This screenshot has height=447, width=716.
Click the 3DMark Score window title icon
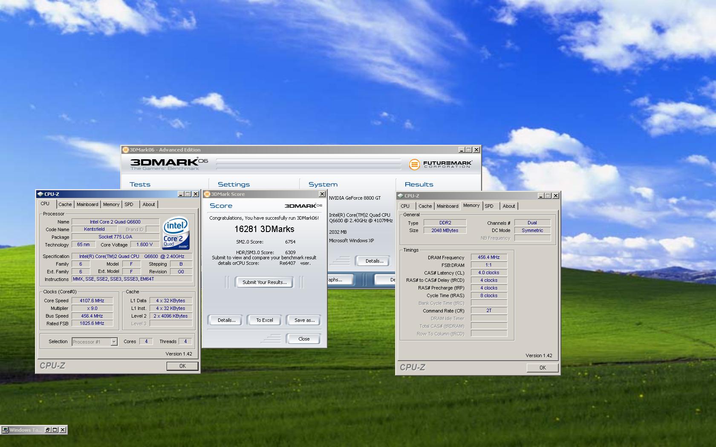pos(208,194)
